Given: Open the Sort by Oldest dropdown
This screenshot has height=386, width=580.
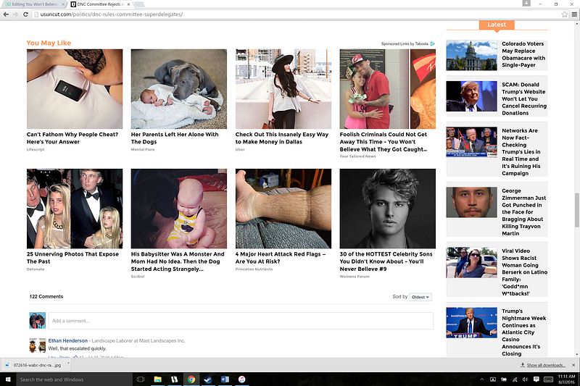Looking at the screenshot, I should pyautogui.click(x=420, y=297).
